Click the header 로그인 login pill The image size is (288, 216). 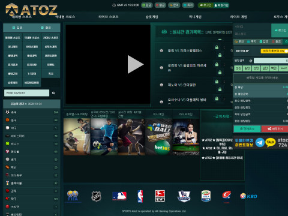[205, 5]
